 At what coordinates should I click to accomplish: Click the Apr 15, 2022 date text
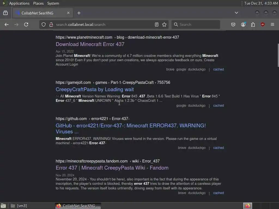[65, 51]
